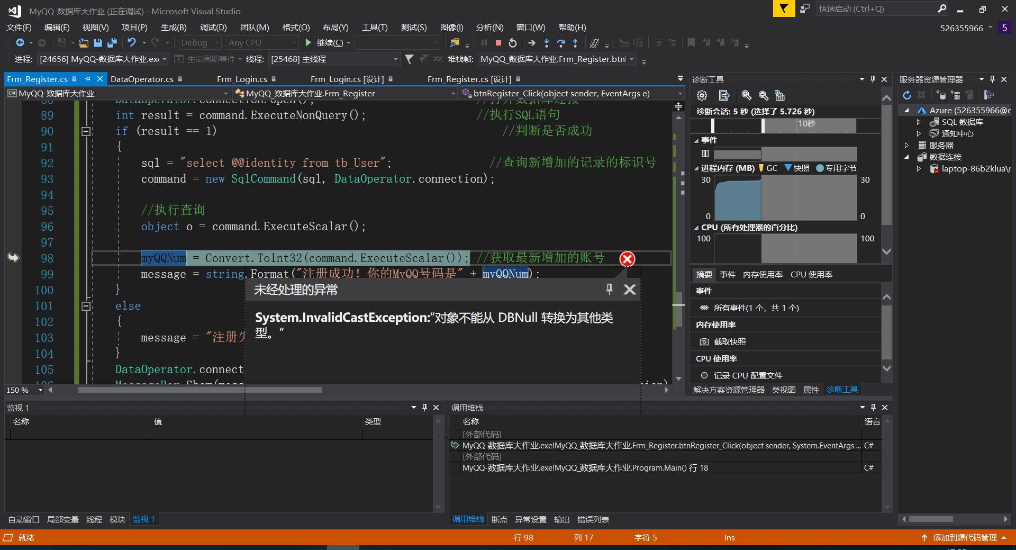Open the stack frame dropdown
This screenshot has width=1016, height=550.
click(557, 59)
